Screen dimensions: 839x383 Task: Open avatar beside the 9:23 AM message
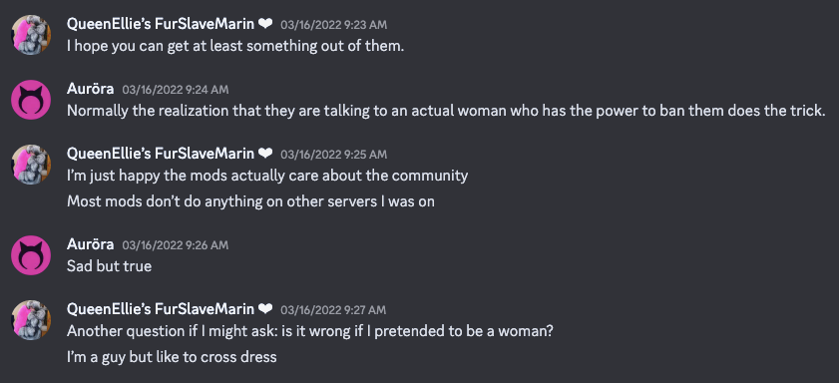pos(31,35)
